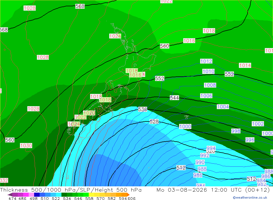Click the '498' legend scale value
This screenshot has width=273, height=200.
tap(34, 198)
